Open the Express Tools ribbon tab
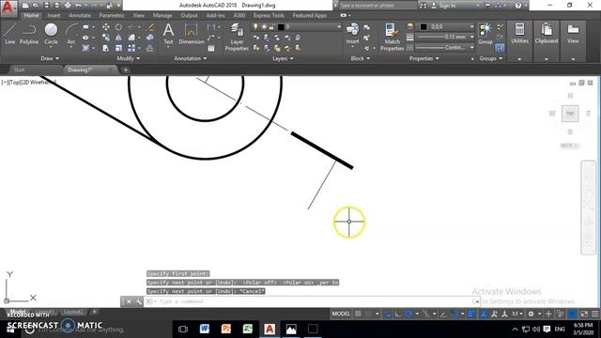Screen dimensions: 601x338 (269, 15)
